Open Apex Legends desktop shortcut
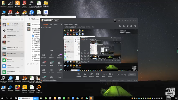 24,4
